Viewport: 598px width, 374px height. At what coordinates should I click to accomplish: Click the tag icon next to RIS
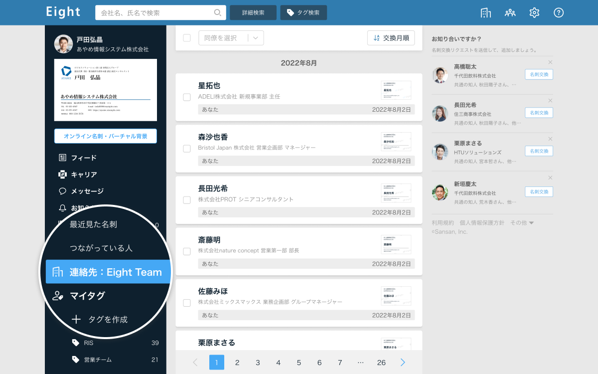tap(75, 343)
